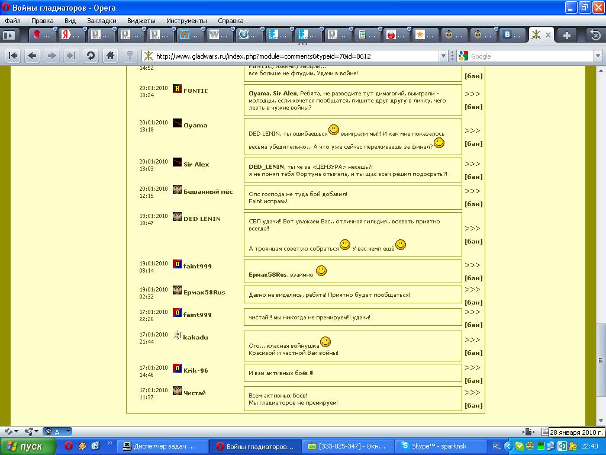Expand hidden Quick Launch icons chevron
Viewport: 606px width, 455px height.
pos(109,443)
